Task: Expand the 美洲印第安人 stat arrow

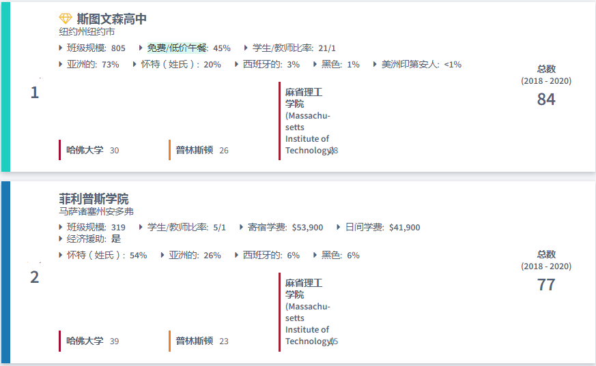Action: (375, 64)
